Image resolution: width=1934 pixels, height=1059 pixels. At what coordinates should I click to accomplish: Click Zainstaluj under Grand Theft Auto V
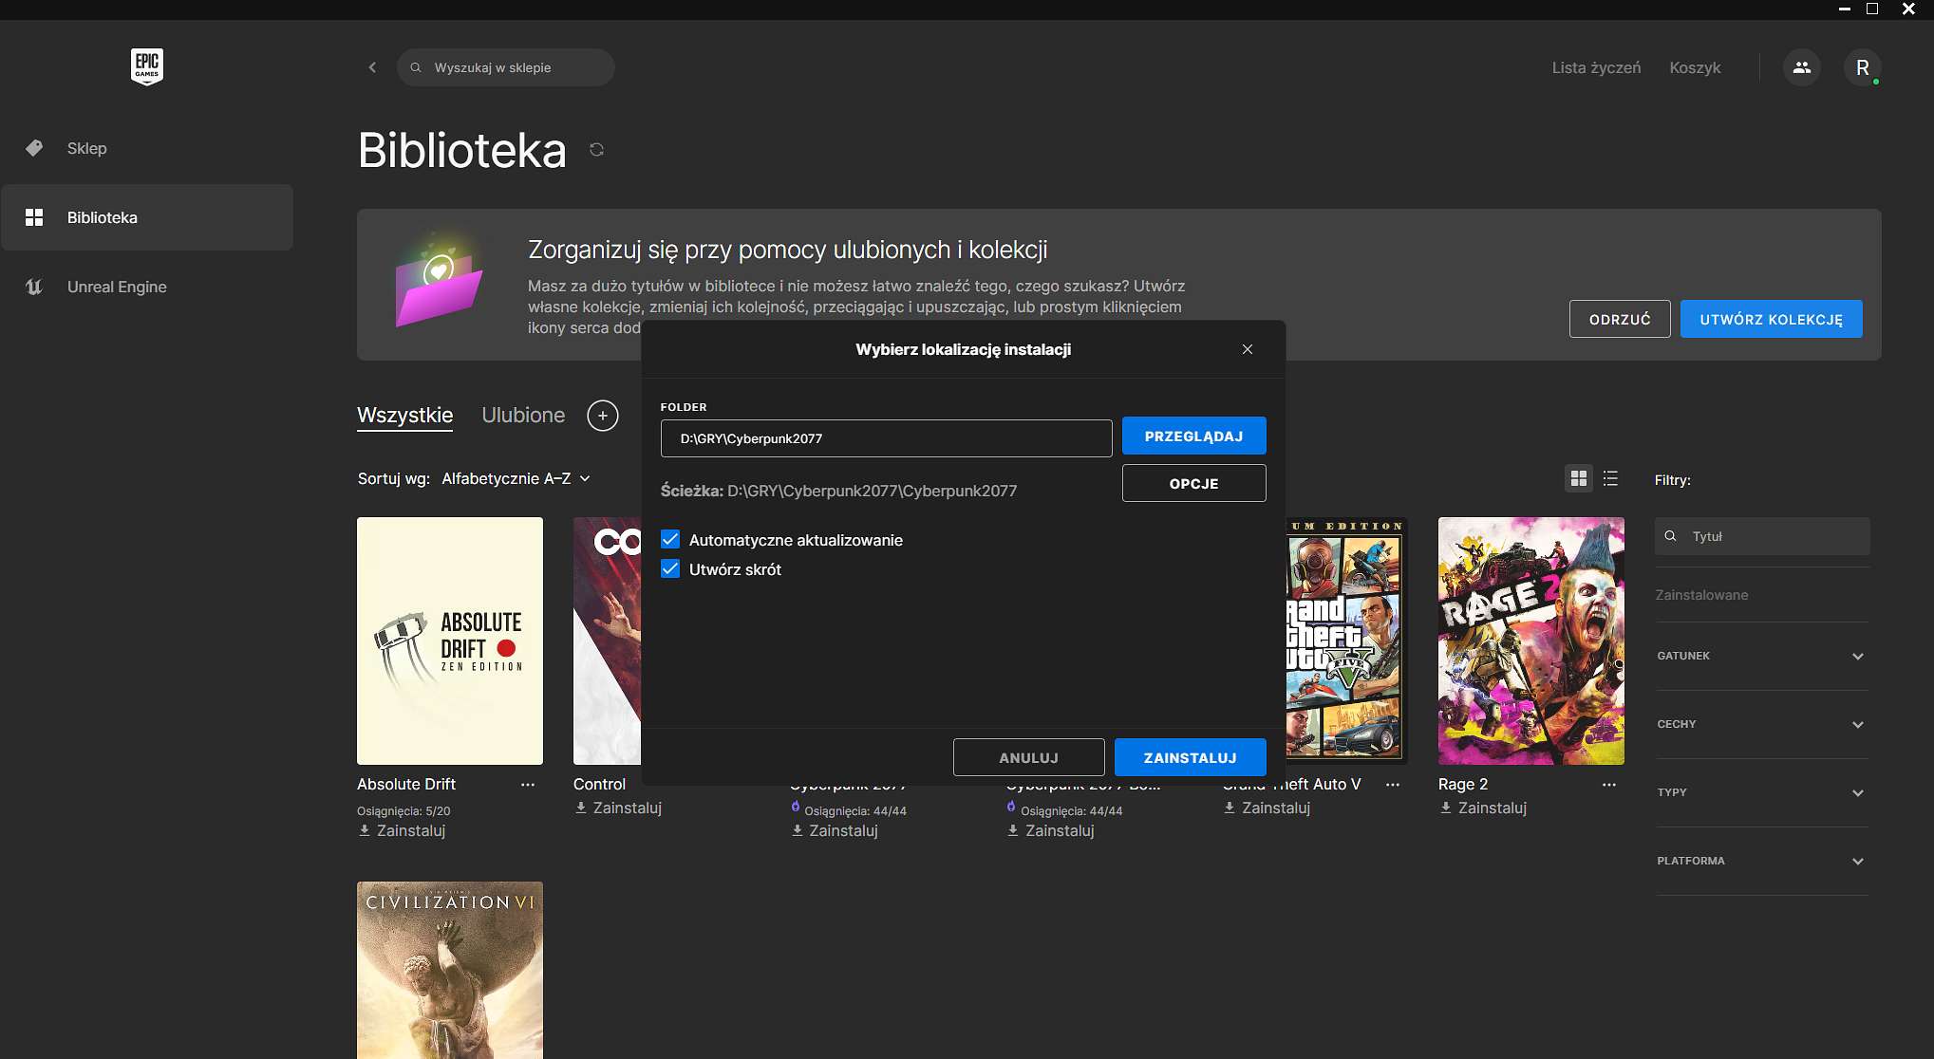click(1267, 808)
